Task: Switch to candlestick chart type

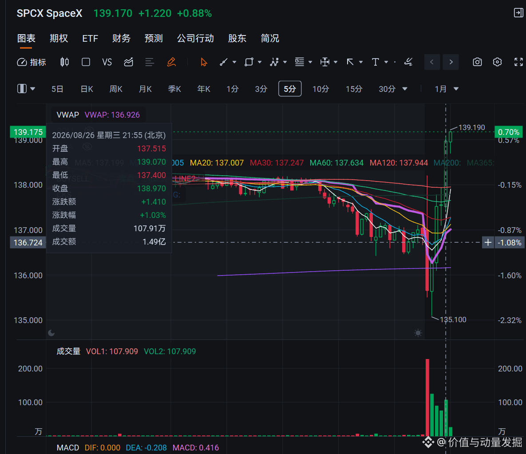Action: [x=64, y=62]
